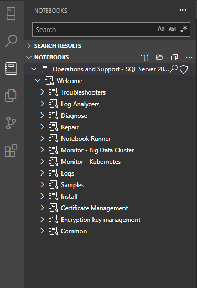The height and width of the screenshot is (288, 197).
Task: Expand Monitor - Big Data Cluster section
Action: (x=42, y=150)
